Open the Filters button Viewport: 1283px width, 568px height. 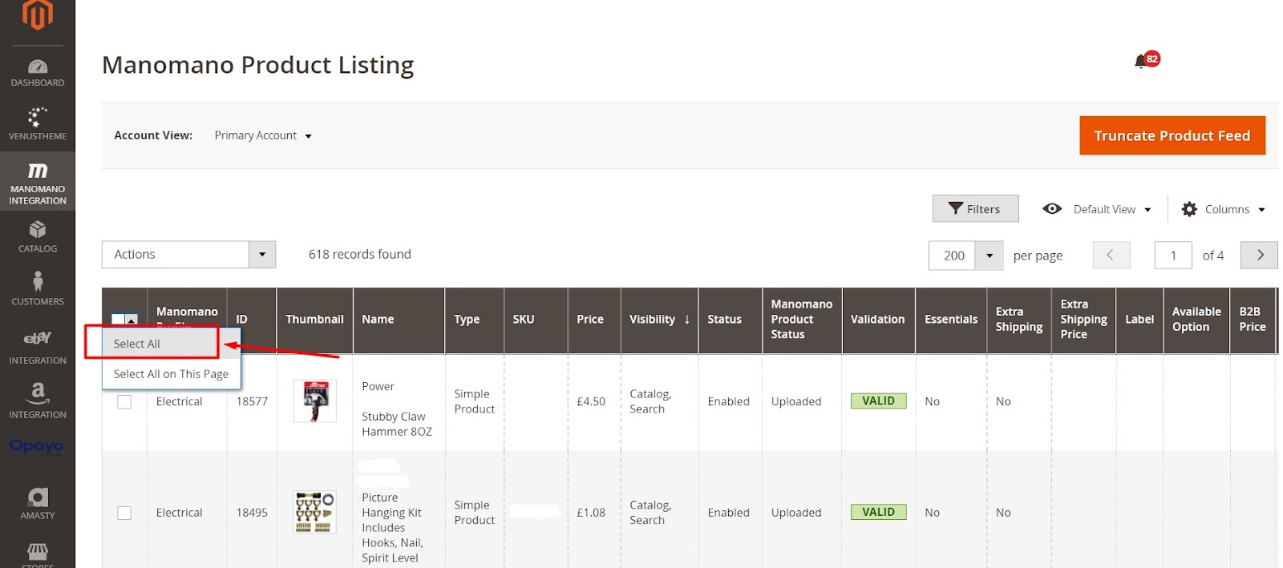click(x=975, y=209)
